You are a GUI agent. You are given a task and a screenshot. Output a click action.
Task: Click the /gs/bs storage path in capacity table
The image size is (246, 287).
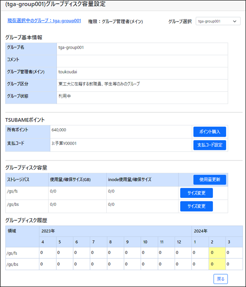click(13, 205)
